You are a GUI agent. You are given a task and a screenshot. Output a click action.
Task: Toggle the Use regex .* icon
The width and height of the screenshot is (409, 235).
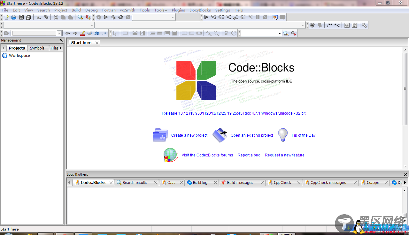[x=104, y=33]
